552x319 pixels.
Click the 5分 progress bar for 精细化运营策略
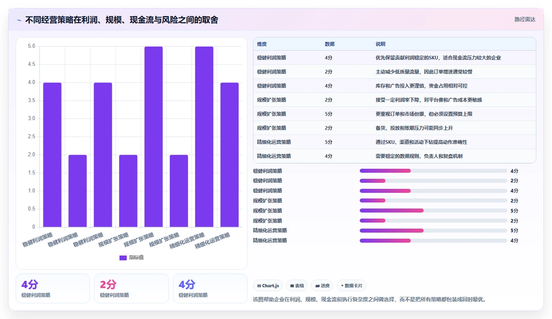[x=433, y=231]
